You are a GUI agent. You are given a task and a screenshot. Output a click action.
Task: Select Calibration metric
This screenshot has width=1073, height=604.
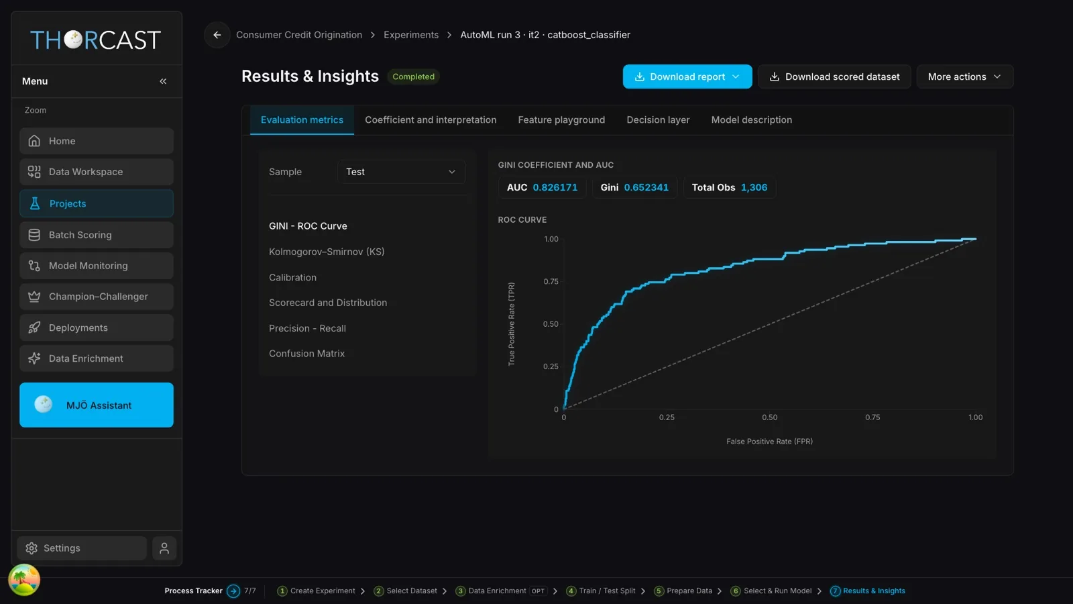[x=292, y=277]
